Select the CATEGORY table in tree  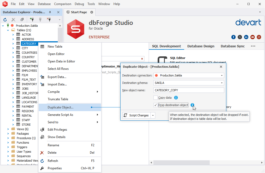pyautogui.click(x=29, y=44)
